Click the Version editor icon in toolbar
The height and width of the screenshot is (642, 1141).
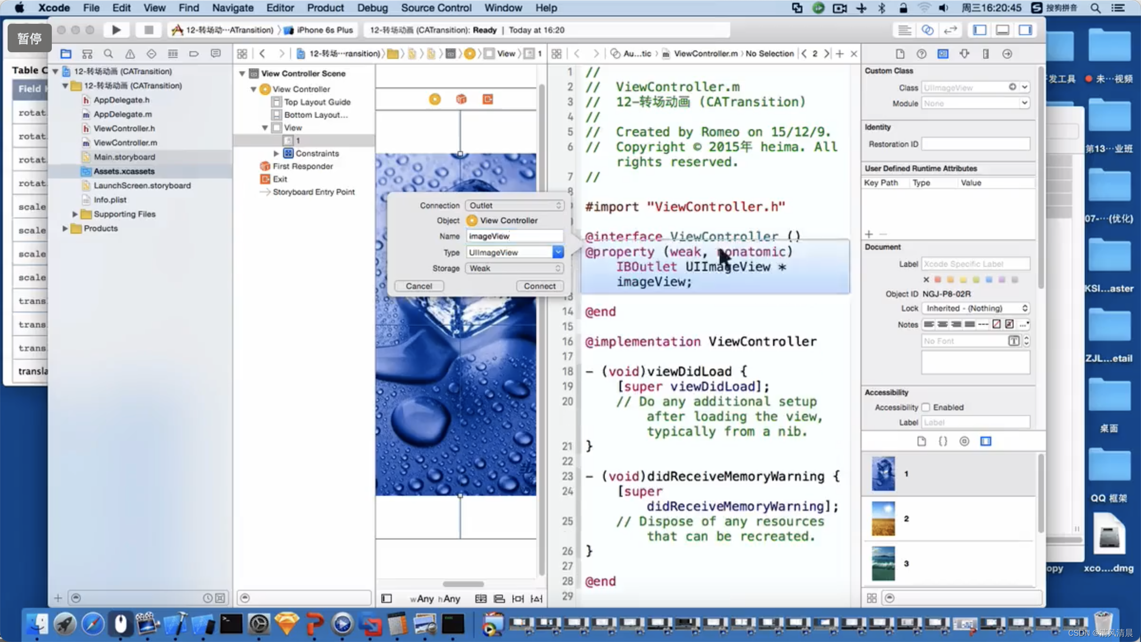pyautogui.click(x=950, y=30)
